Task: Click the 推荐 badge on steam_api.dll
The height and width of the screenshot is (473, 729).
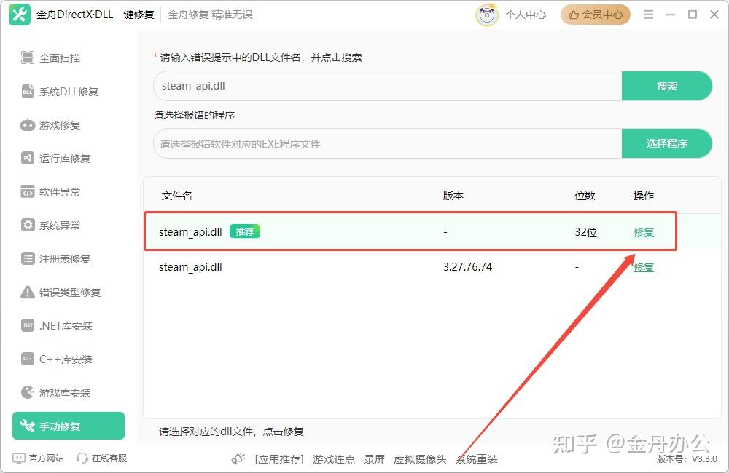Action: 244,231
